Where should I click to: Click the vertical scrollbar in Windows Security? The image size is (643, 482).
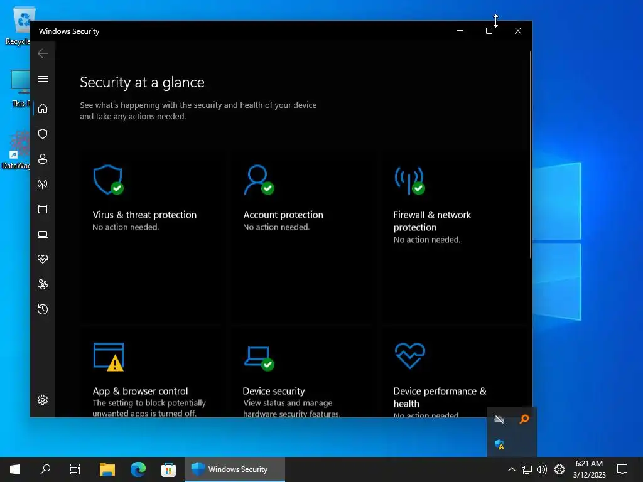[531, 154]
